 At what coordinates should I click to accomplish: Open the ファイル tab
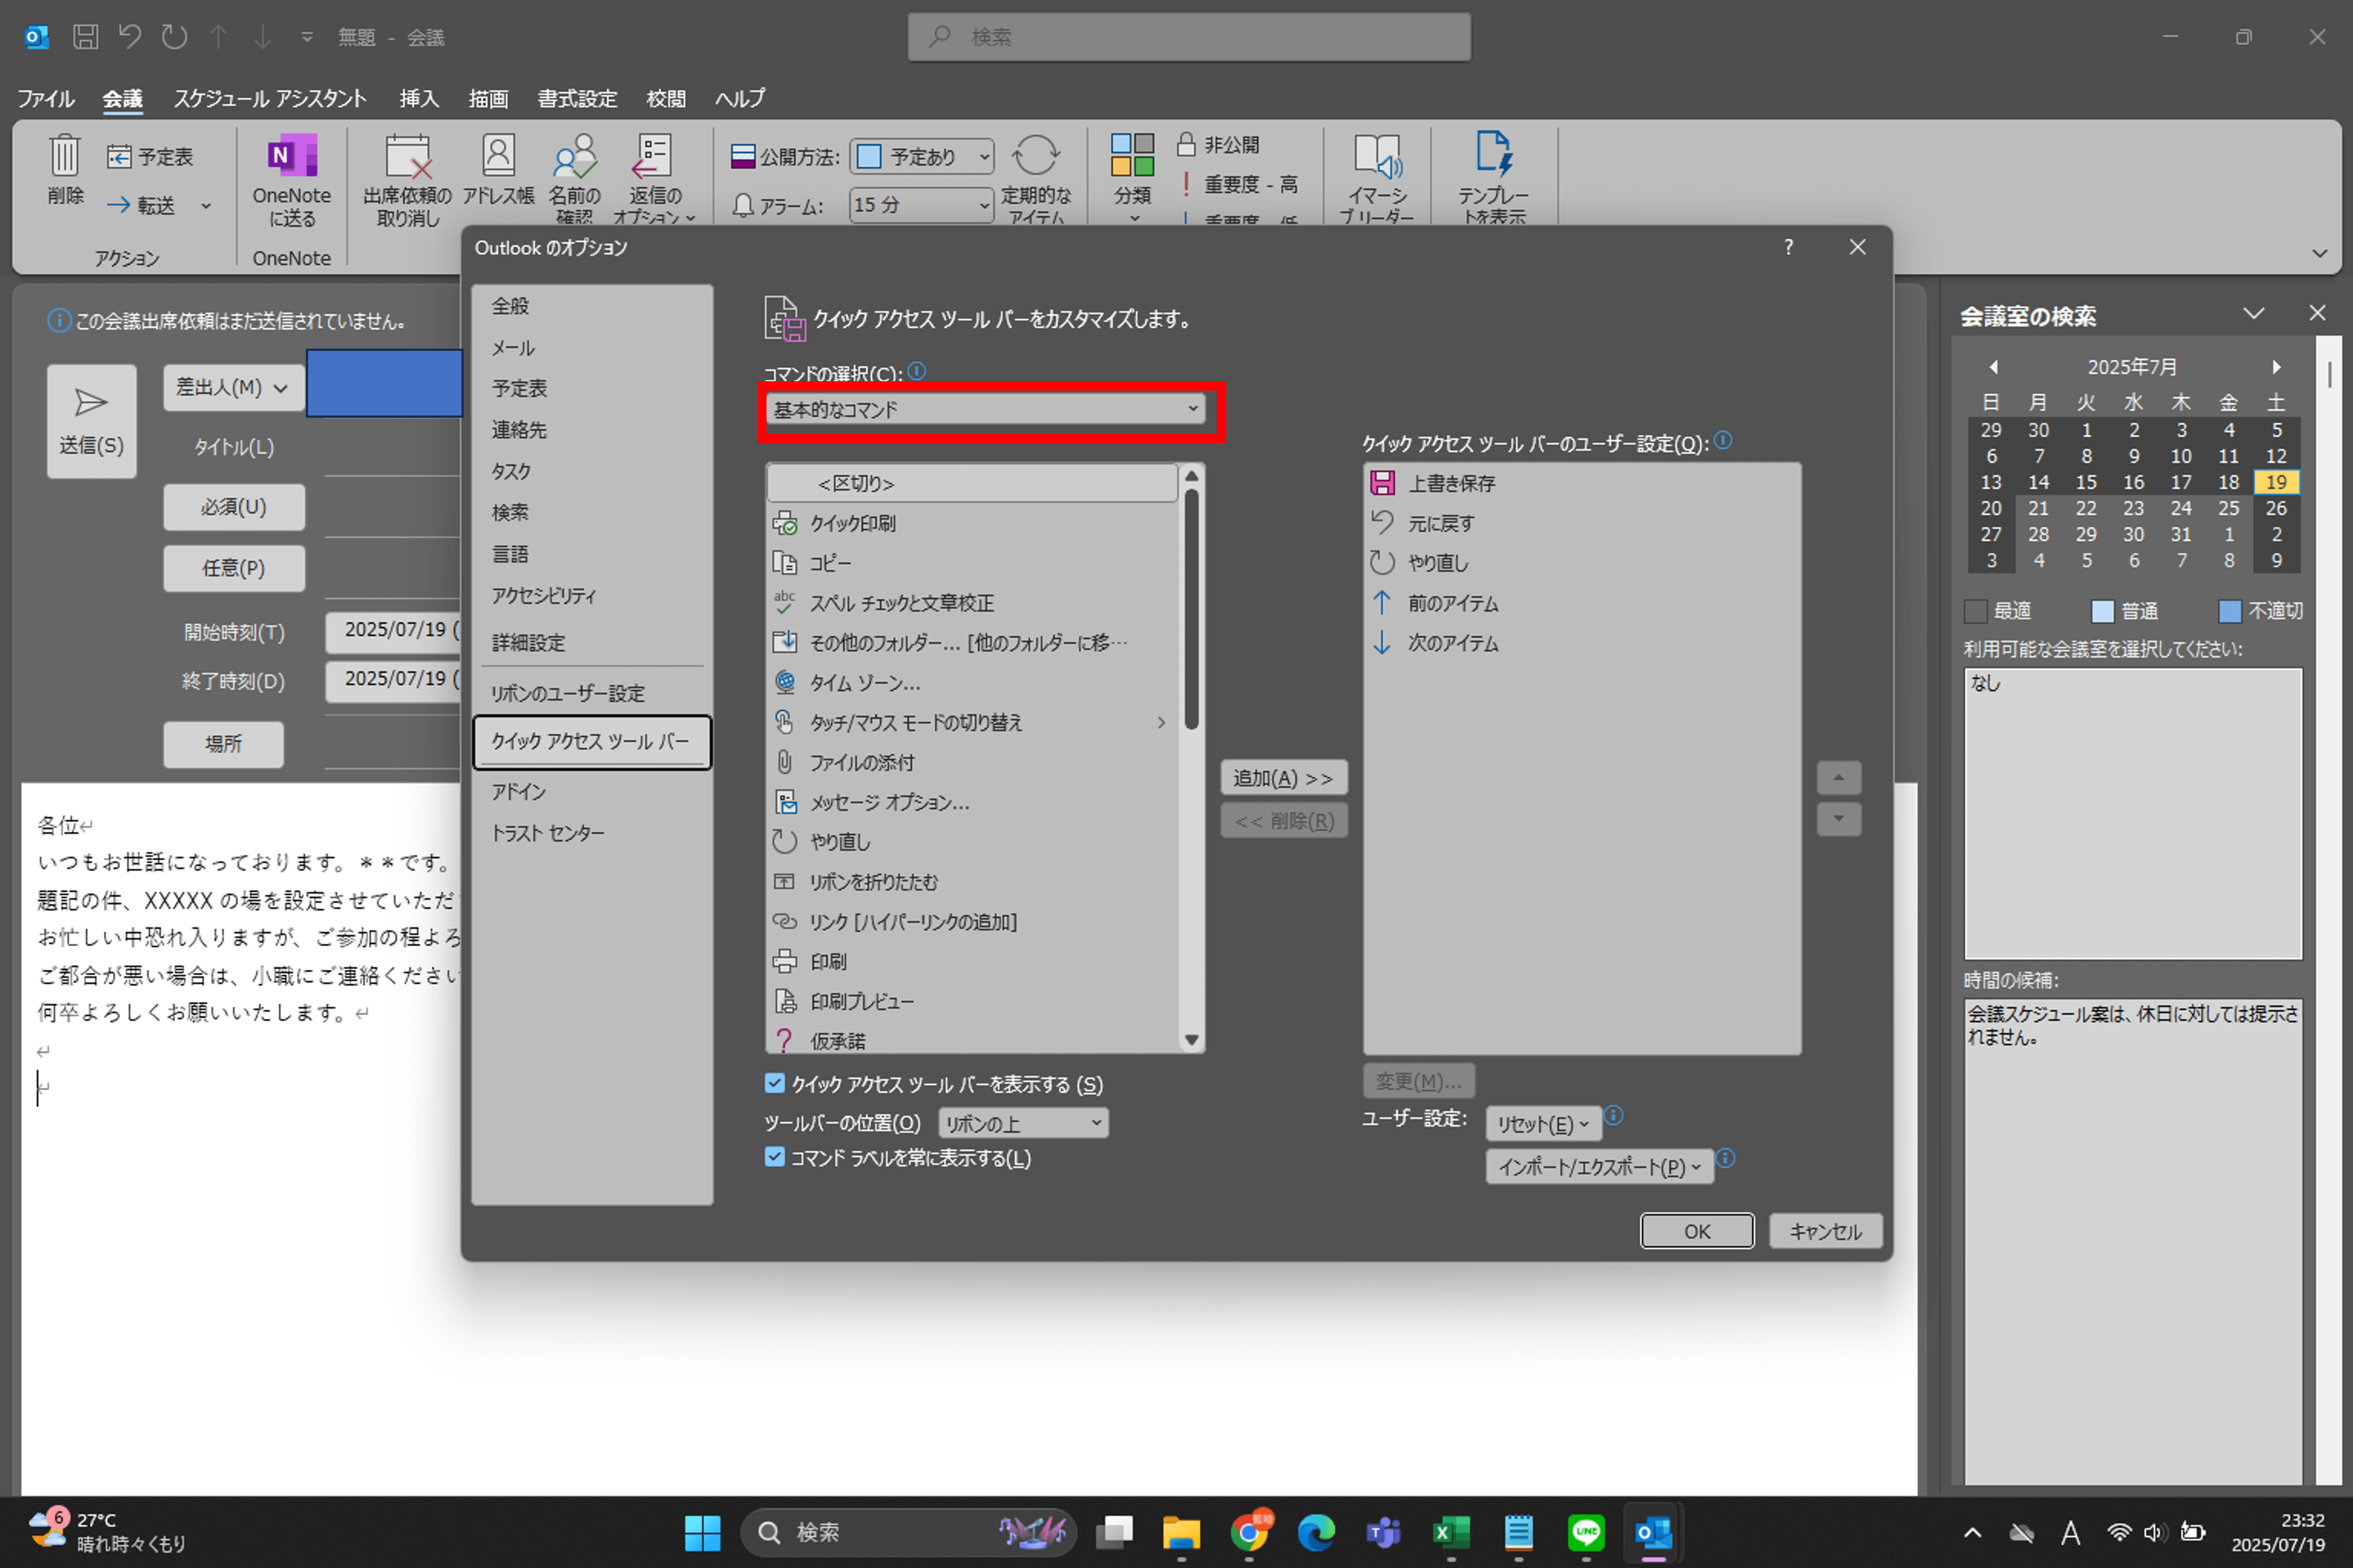45,98
